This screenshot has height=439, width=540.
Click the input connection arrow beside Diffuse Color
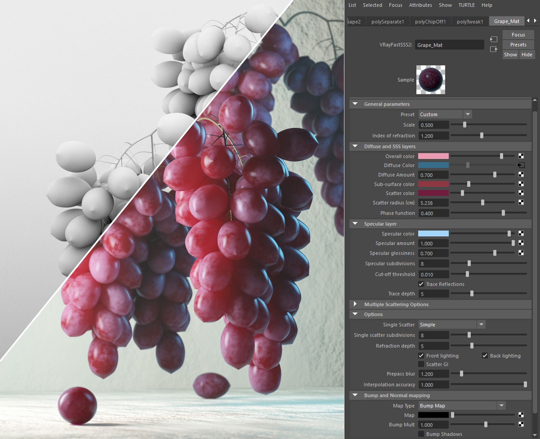click(521, 165)
